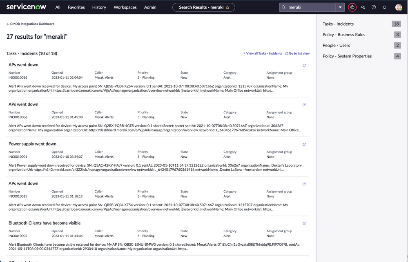Open INC0010005 in new tab icon
This screenshot has width=408, height=262.
point(304,224)
